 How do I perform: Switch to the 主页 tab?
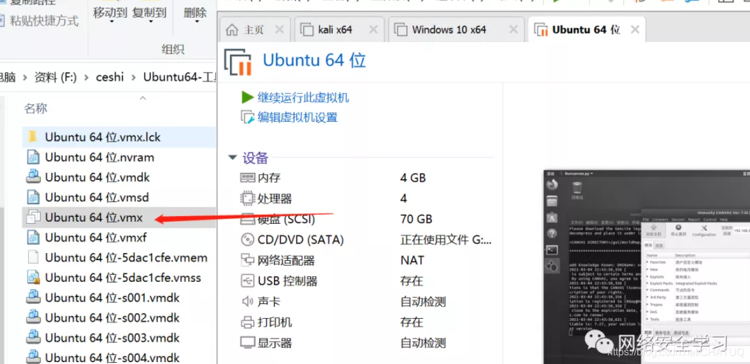pyautogui.click(x=254, y=30)
